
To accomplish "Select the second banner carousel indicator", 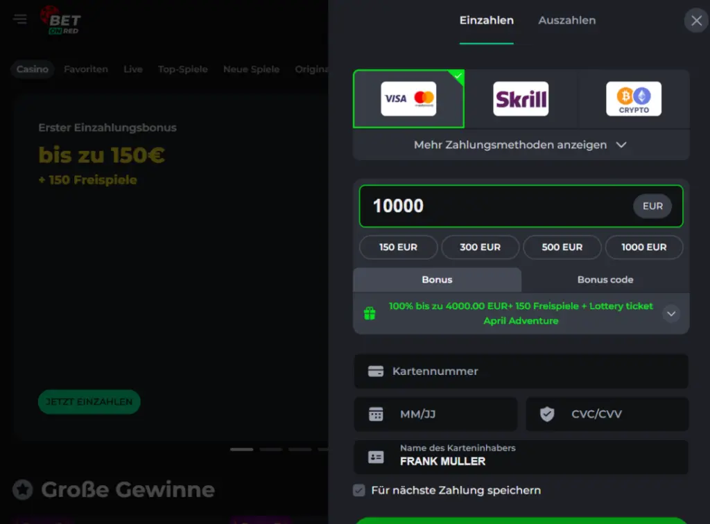I will coord(271,449).
